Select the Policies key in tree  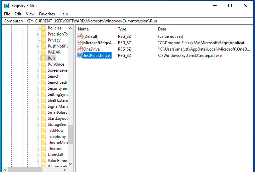pyautogui.click(x=54, y=28)
